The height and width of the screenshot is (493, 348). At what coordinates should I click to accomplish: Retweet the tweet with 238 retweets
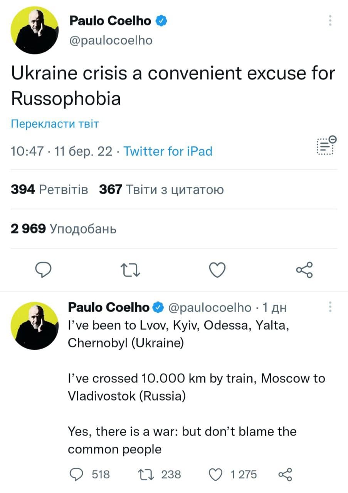[x=145, y=474]
